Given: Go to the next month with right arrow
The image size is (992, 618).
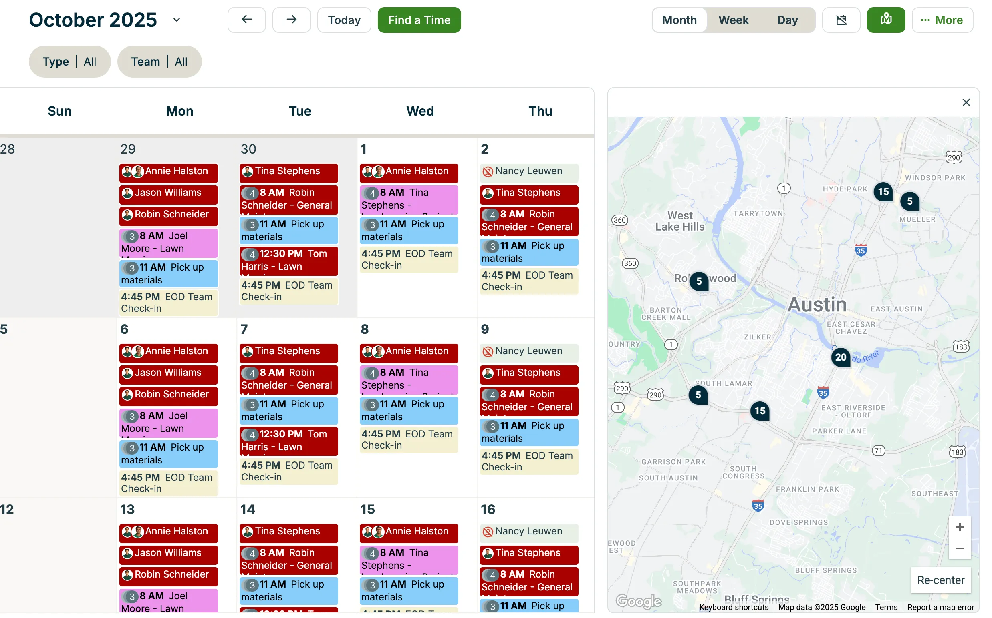Looking at the screenshot, I should tap(291, 20).
